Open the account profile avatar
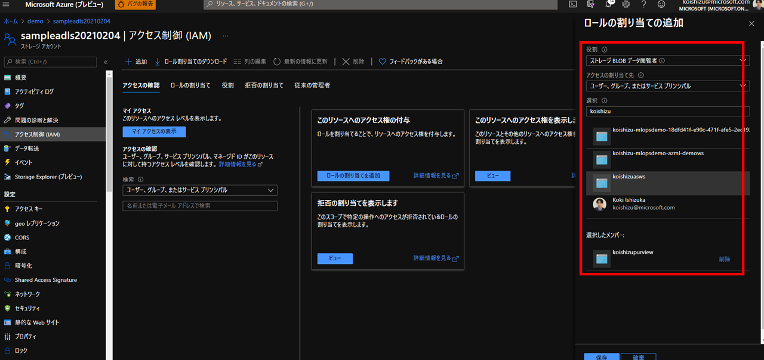This screenshot has height=360, width=764. pyautogui.click(x=757, y=4)
